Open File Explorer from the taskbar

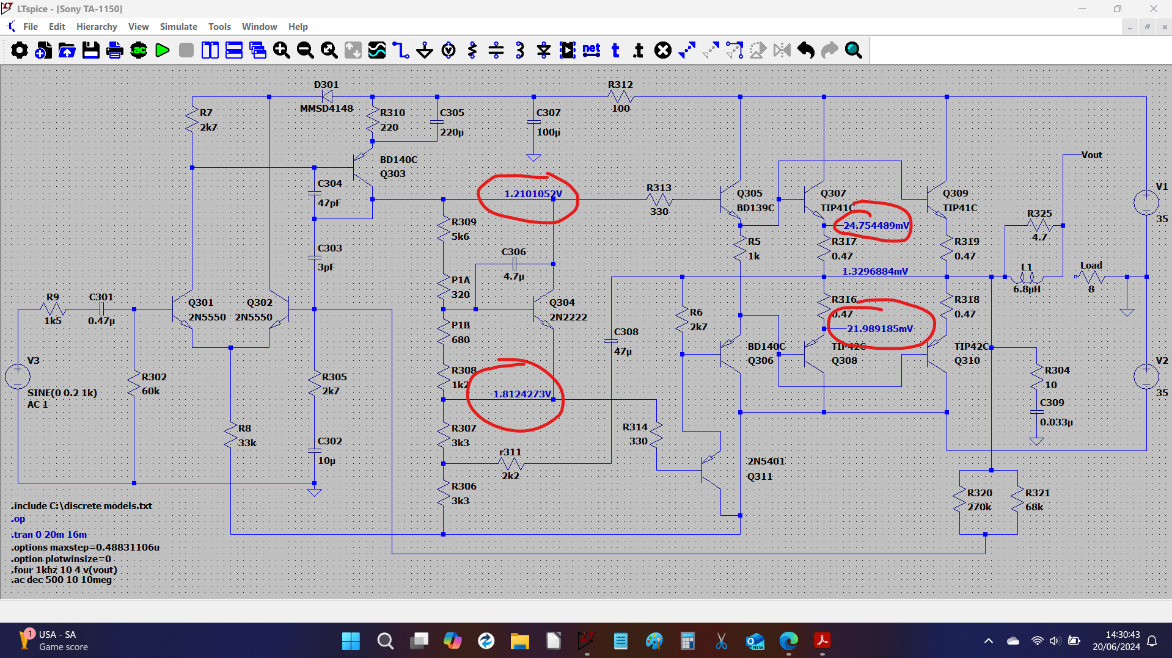point(519,641)
